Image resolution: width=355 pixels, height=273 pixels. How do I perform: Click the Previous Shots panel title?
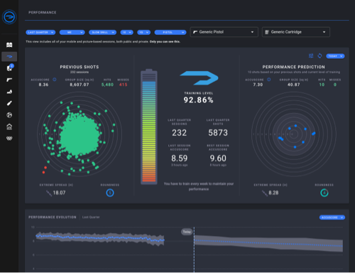80,67
